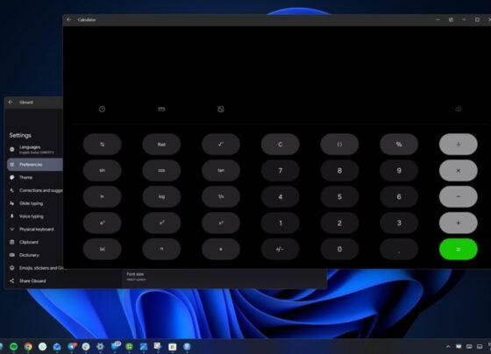Click digit 8 on the keypad
This screenshot has width=491, height=354.
pyautogui.click(x=339, y=171)
